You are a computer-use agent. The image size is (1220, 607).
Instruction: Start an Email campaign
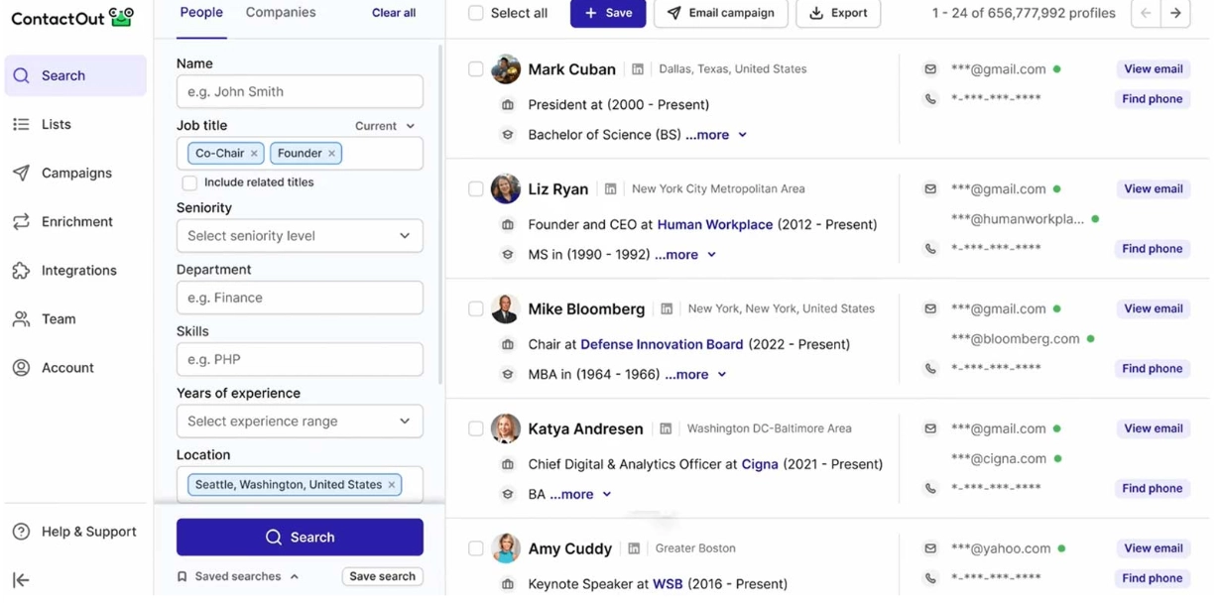pos(721,14)
